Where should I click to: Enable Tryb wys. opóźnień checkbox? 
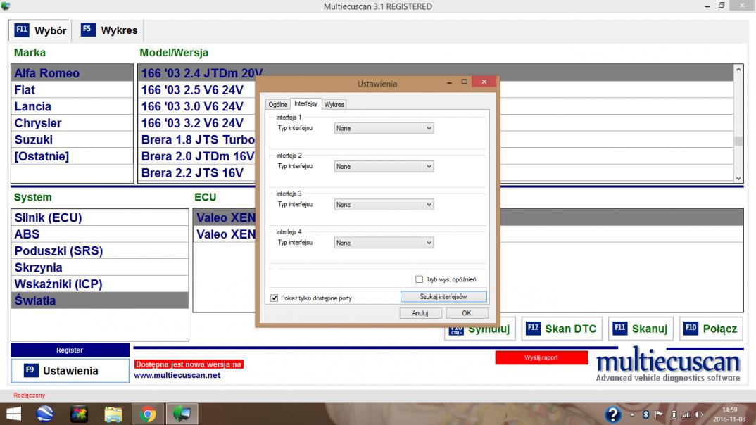(419, 279)
